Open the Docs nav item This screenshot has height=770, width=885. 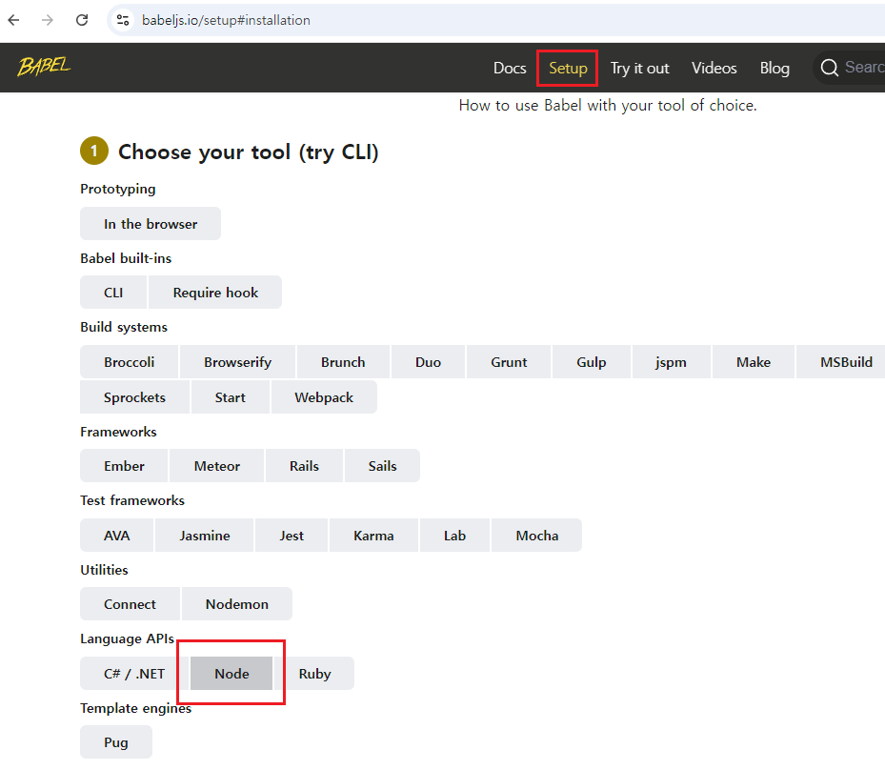pyautogui.click(x=510, y=69)
